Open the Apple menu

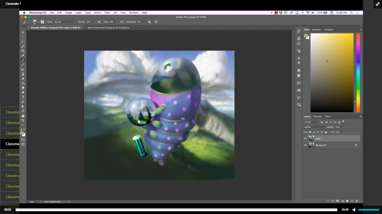[x=24, y=13]
